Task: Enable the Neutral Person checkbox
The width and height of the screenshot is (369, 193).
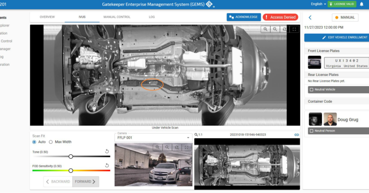Action: tap(311, 131)
